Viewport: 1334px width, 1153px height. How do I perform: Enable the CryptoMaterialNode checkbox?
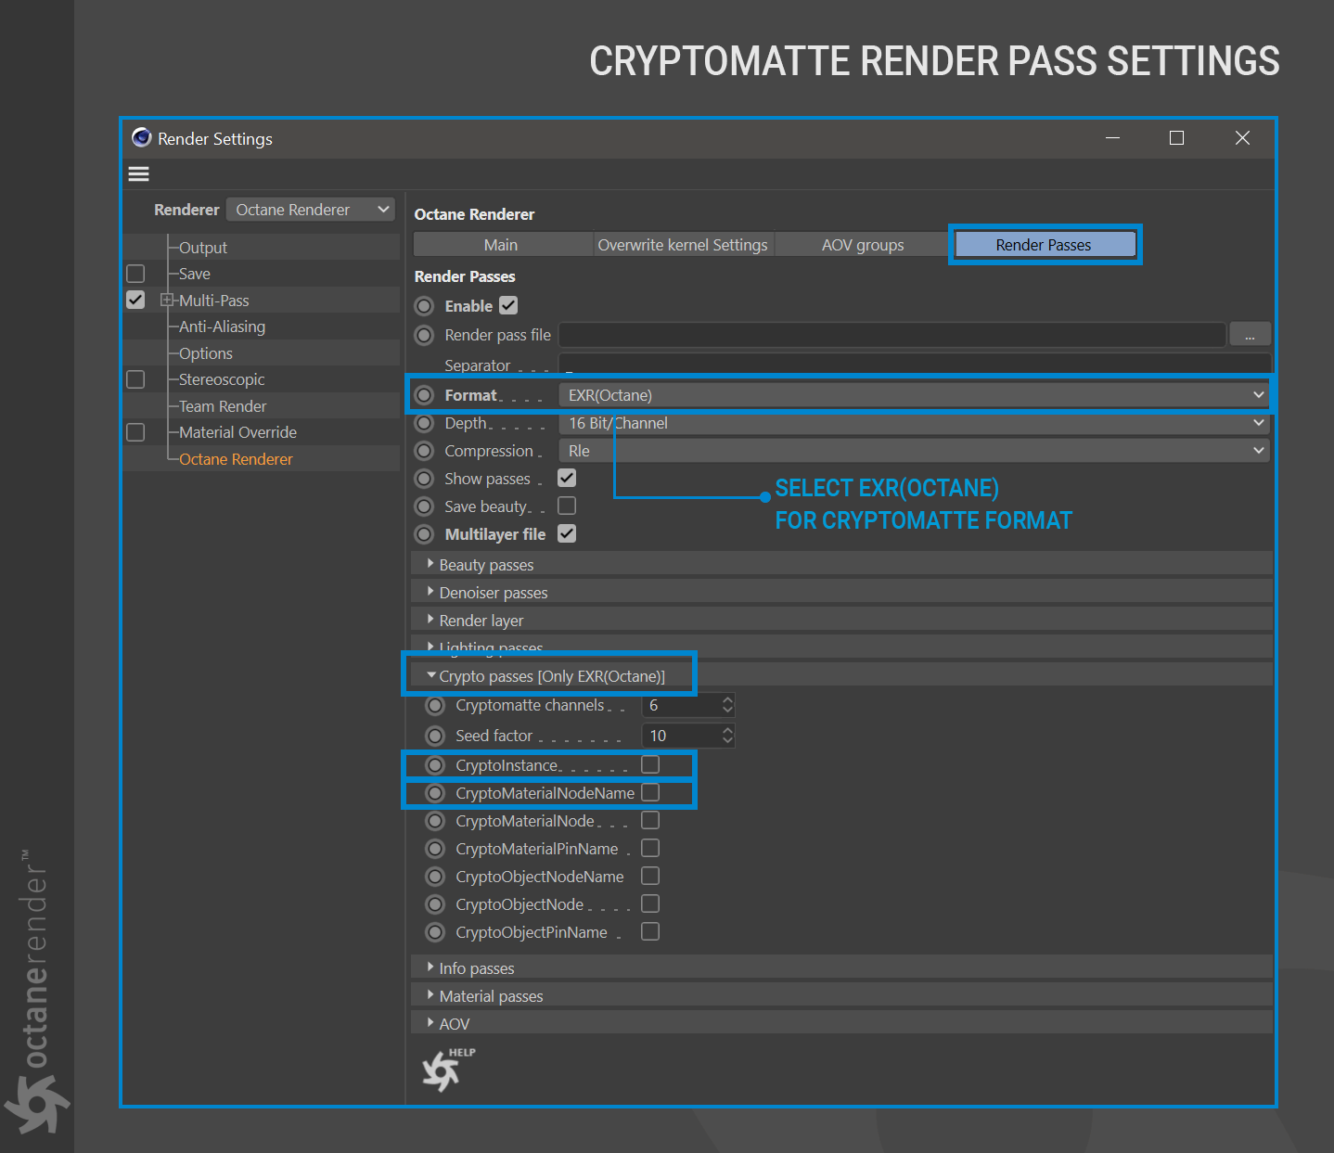pyautogui.click(x=650, y=820)
